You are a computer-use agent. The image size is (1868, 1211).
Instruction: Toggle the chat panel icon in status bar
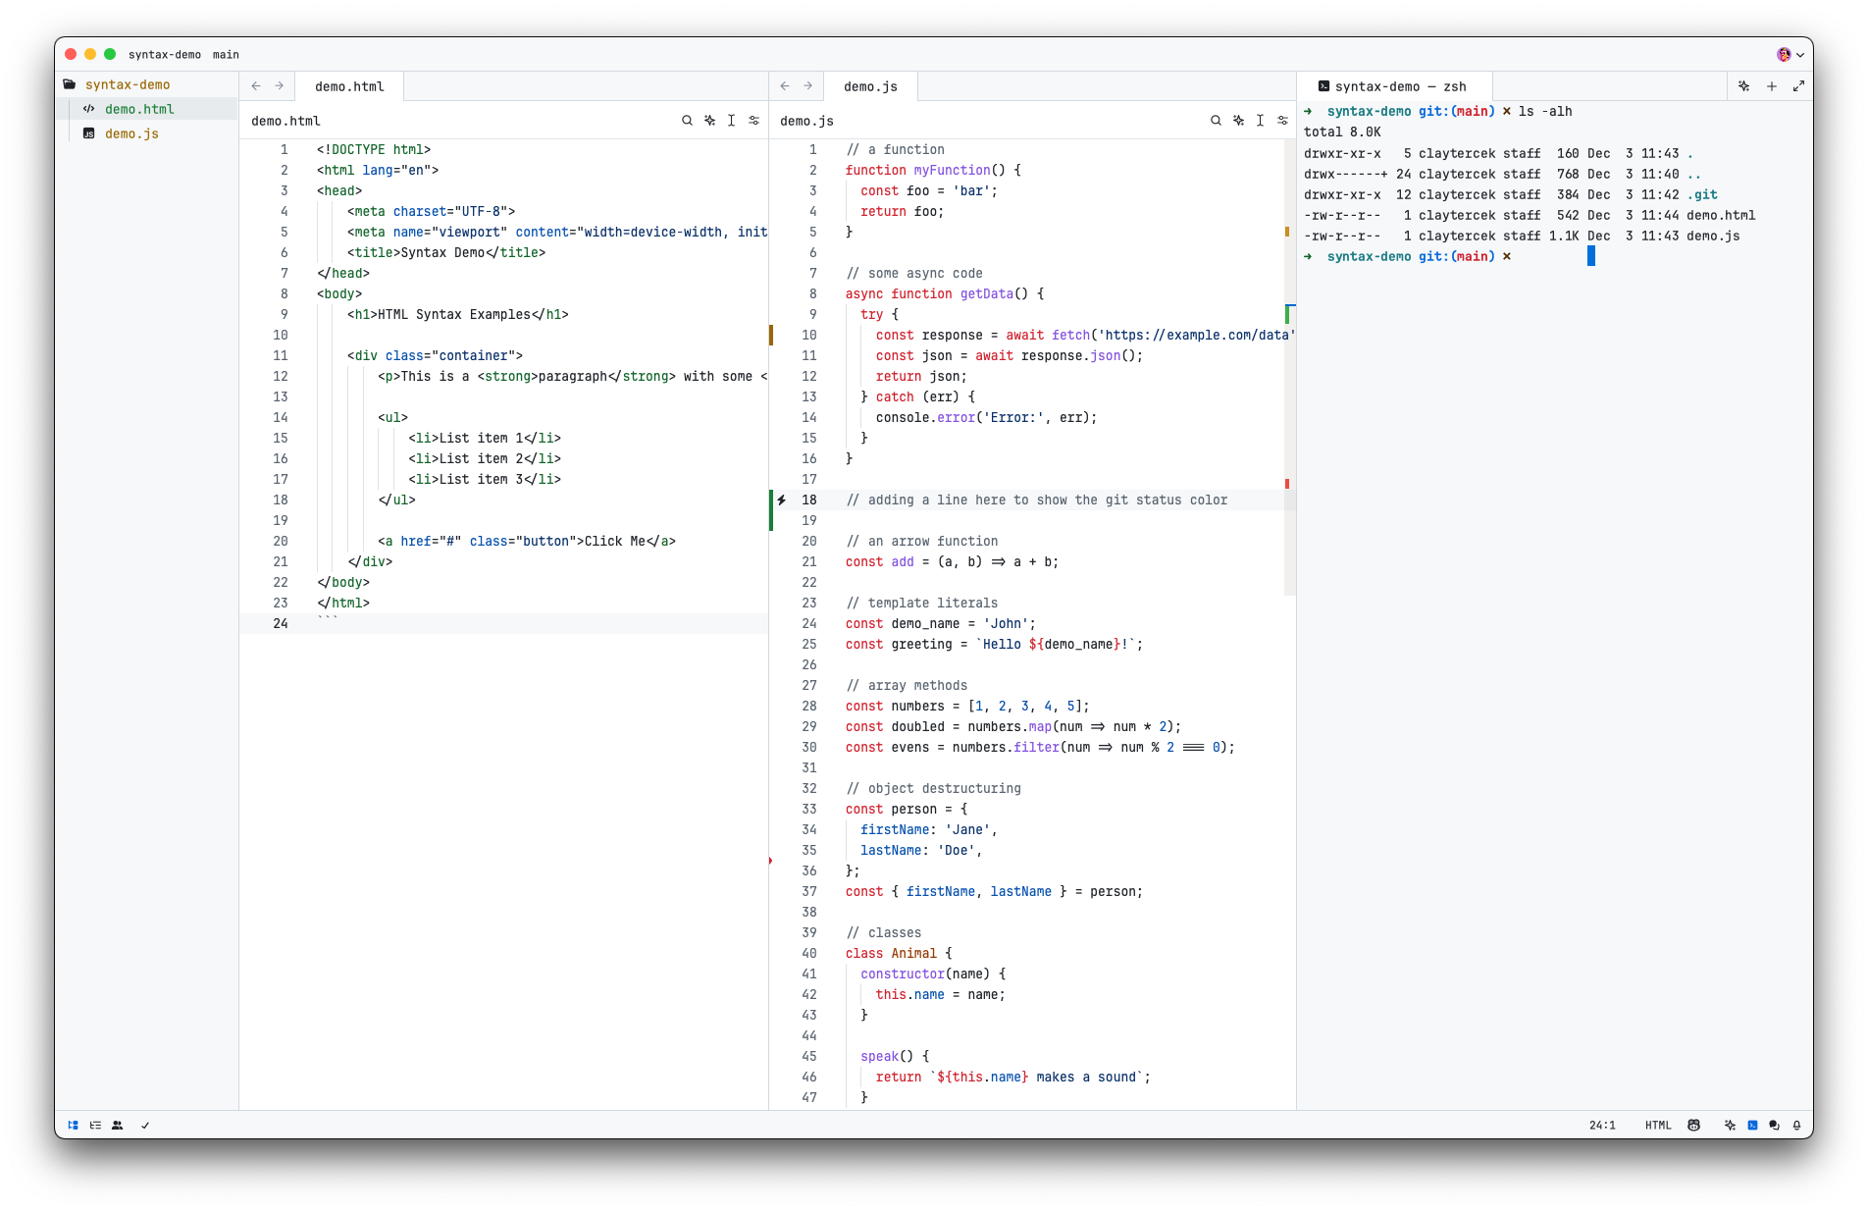[1774, 1126]
